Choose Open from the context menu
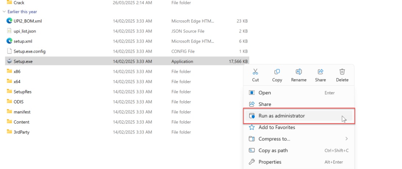 pos(265,93)
